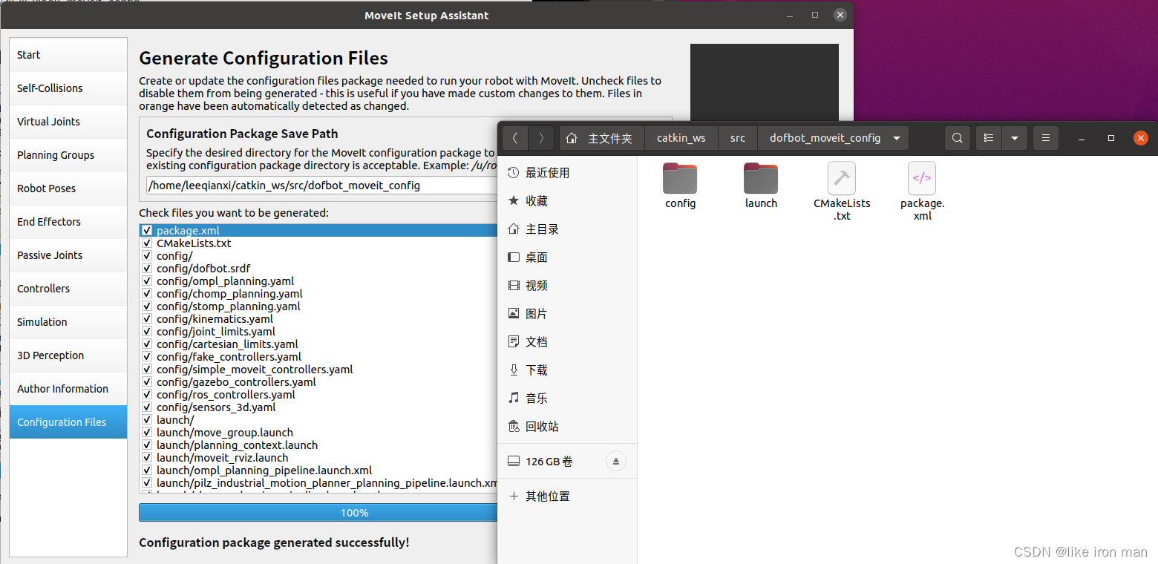This screenshot has width=1158, height=564.
Task: Open 文档 documents folder in sidebar
Action: [567, 342]
